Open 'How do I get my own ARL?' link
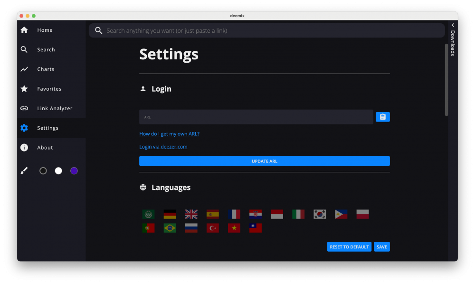The width and height of the screenshot is (475, 284). [x=169, y=134]
